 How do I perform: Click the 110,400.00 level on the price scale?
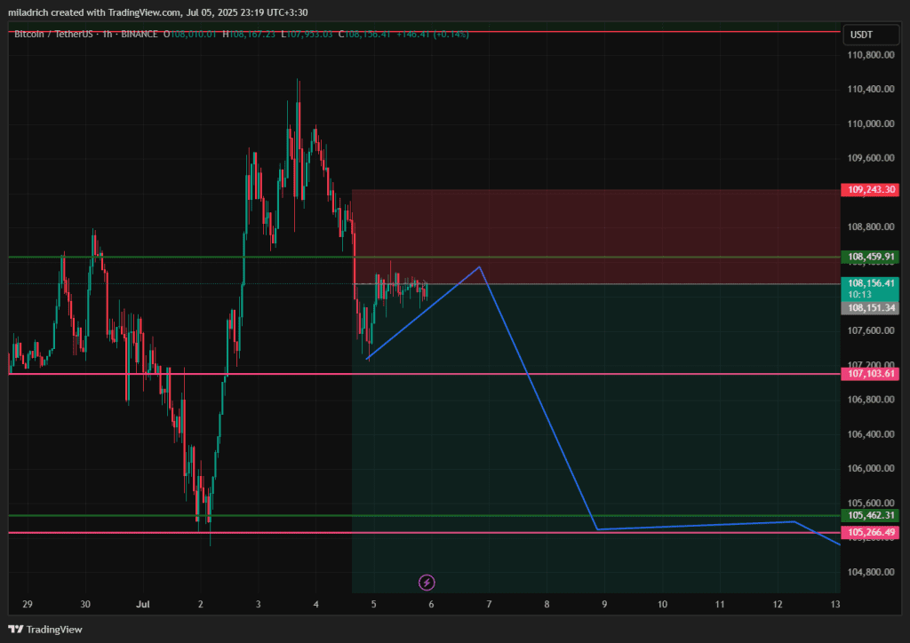coord(870,89)
